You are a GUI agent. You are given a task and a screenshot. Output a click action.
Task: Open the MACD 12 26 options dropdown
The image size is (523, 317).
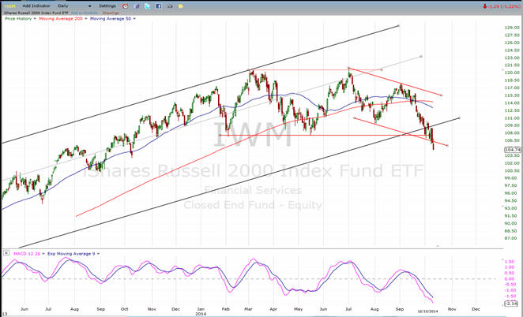pos(43,254)
